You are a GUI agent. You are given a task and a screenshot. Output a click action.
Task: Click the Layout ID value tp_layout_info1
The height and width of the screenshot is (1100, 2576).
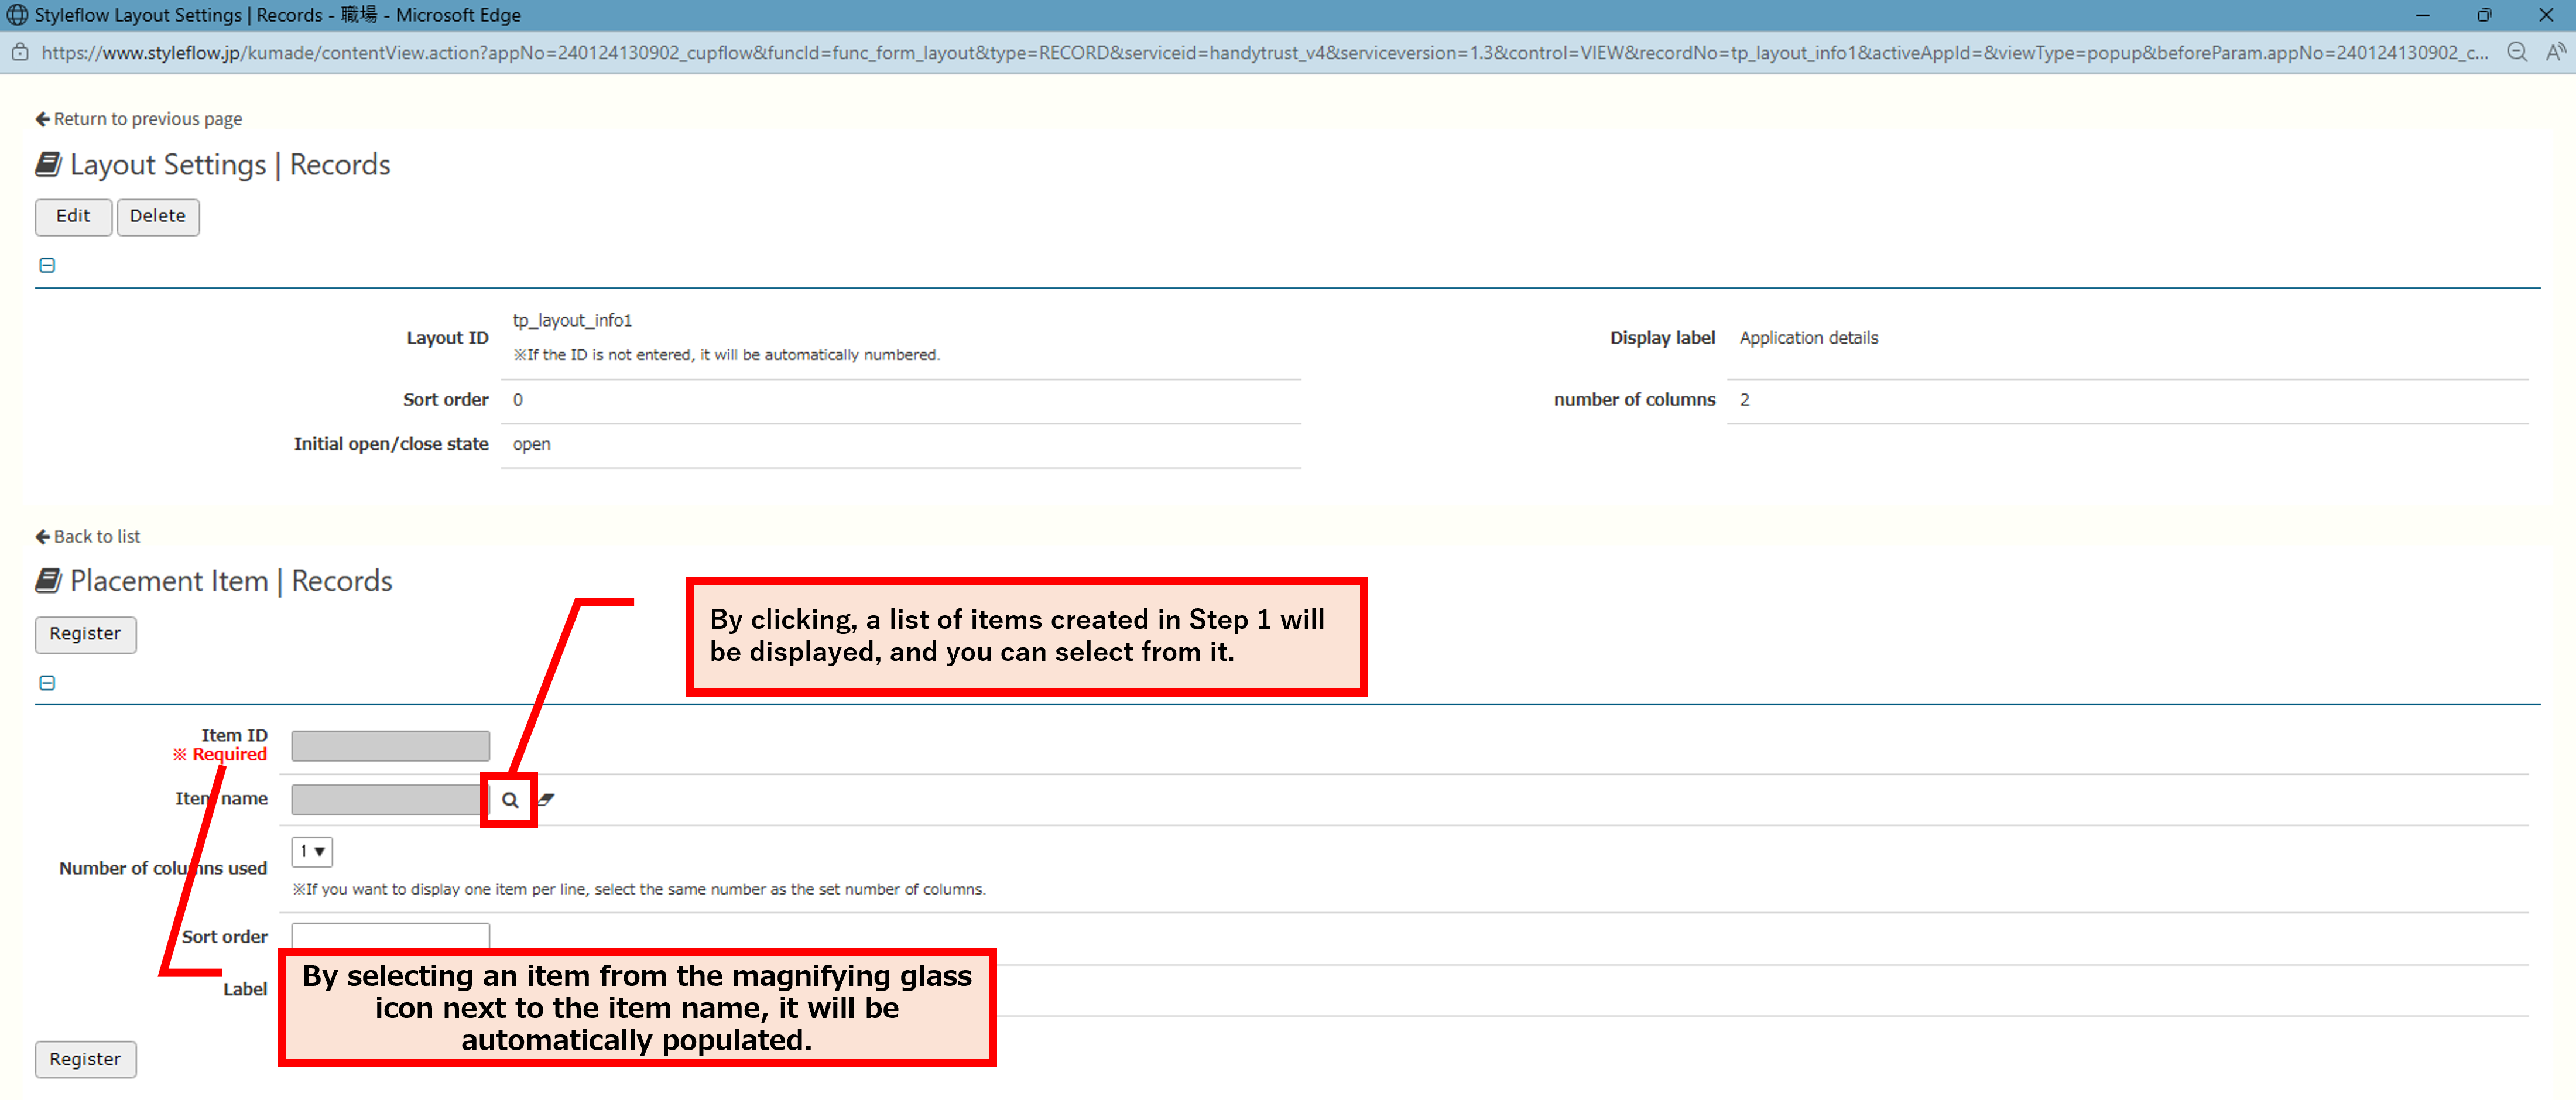pos(572,321)
